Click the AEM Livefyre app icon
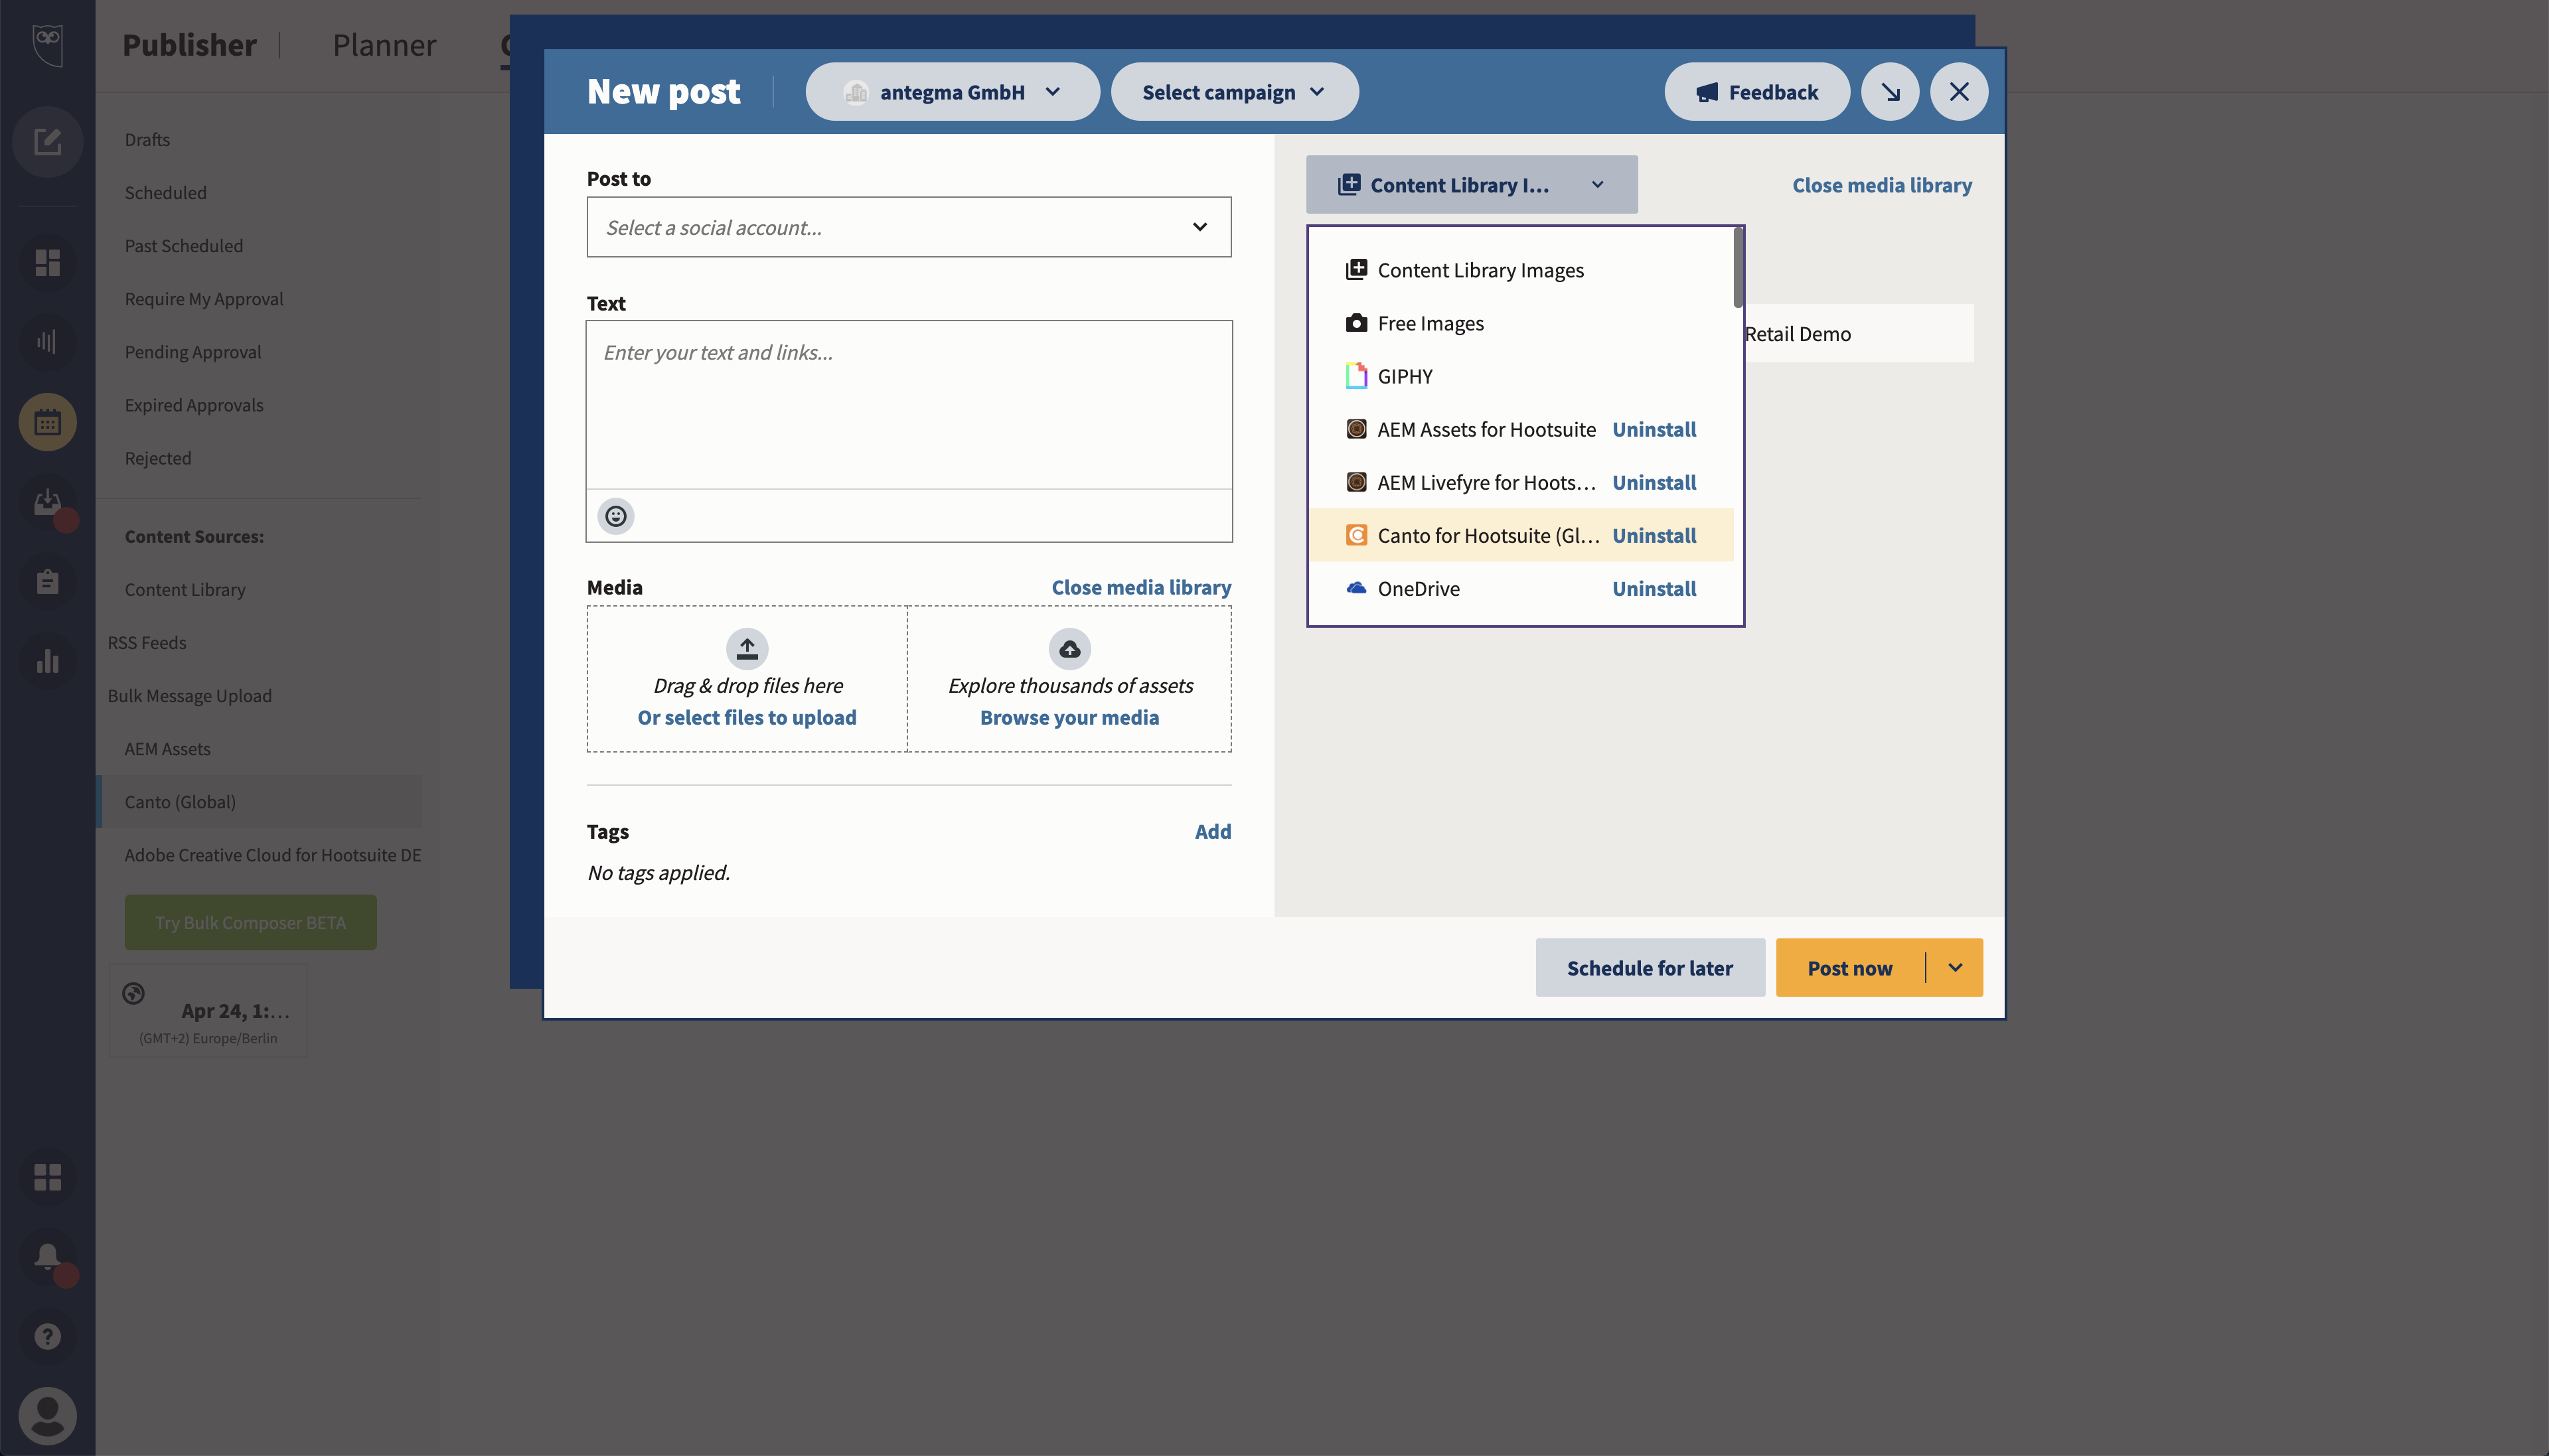This screenshot has width=2549, height=1456. pyautogui.click(x=1356, y=482)
